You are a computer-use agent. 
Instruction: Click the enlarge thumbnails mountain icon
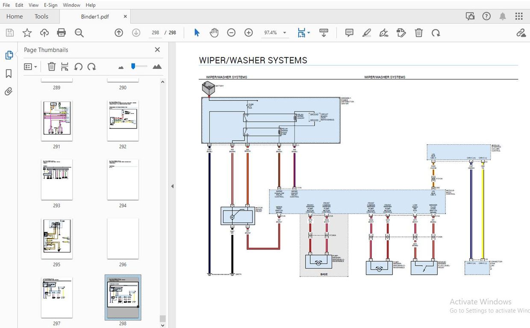coord(157,67)
